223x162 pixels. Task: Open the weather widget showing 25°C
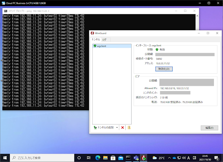(x=158, y=158)
